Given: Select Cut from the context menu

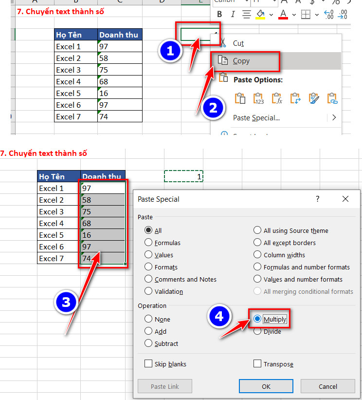Looking at the screenshot, I should 238,43.
